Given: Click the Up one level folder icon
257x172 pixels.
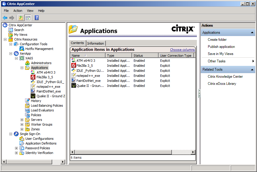Looking at the screenshot, I should pos(21,18).
